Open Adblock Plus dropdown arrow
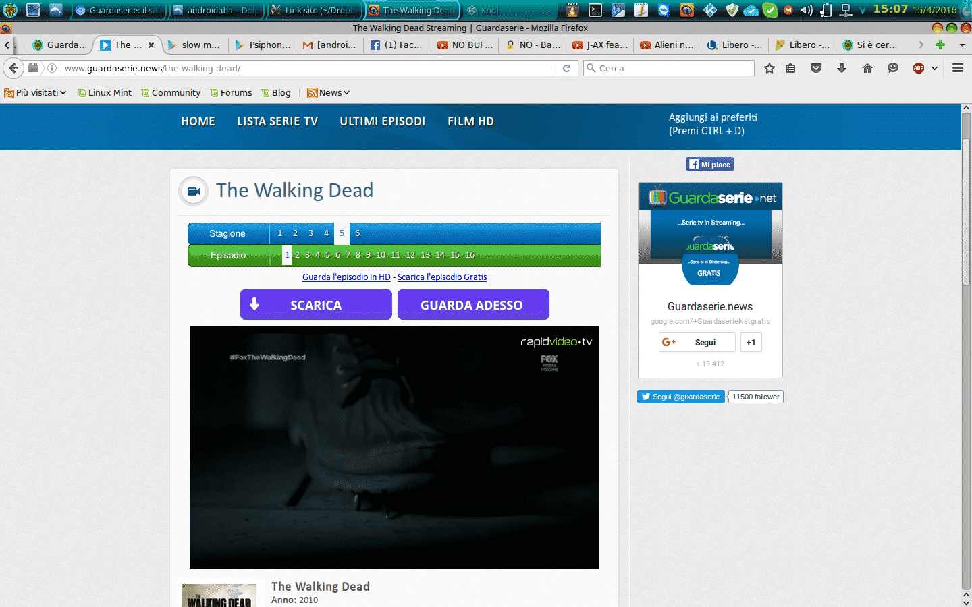The image size is (972, 607). pyautogui.click(x=934, y=68)
